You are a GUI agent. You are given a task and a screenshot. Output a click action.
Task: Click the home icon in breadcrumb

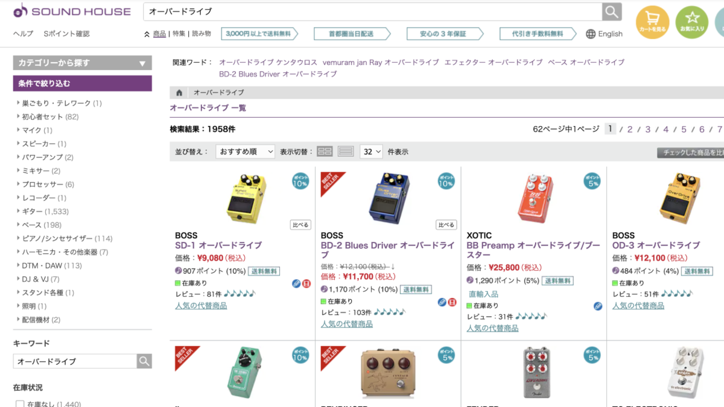point(179,93)
